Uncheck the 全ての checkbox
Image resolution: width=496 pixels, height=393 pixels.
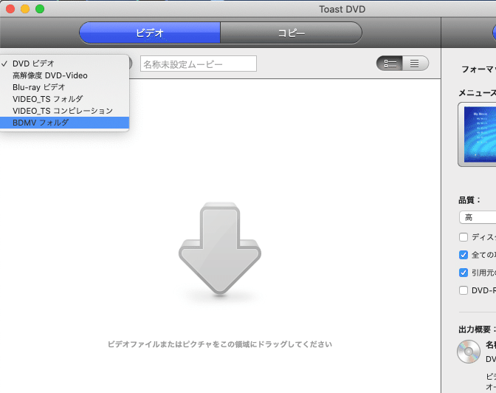tap(464, 255)
